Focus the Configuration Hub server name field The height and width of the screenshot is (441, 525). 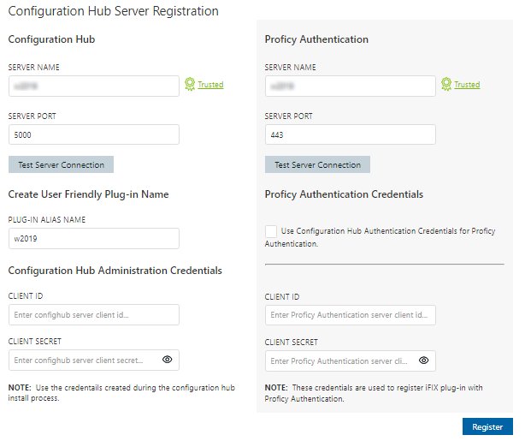click(x=94, y=86)
